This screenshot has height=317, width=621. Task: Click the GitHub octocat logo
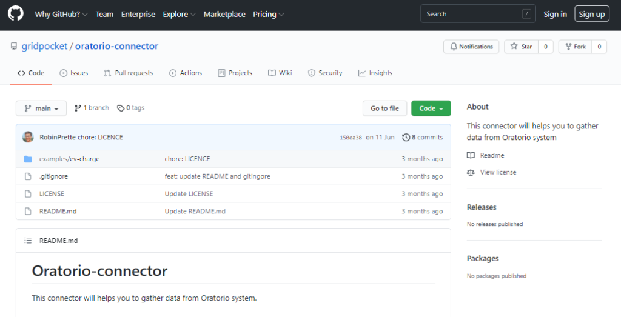pos(16,14)
